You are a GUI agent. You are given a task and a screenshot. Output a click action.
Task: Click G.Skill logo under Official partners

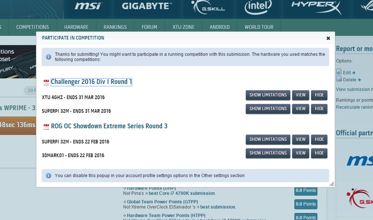point(360,199)
